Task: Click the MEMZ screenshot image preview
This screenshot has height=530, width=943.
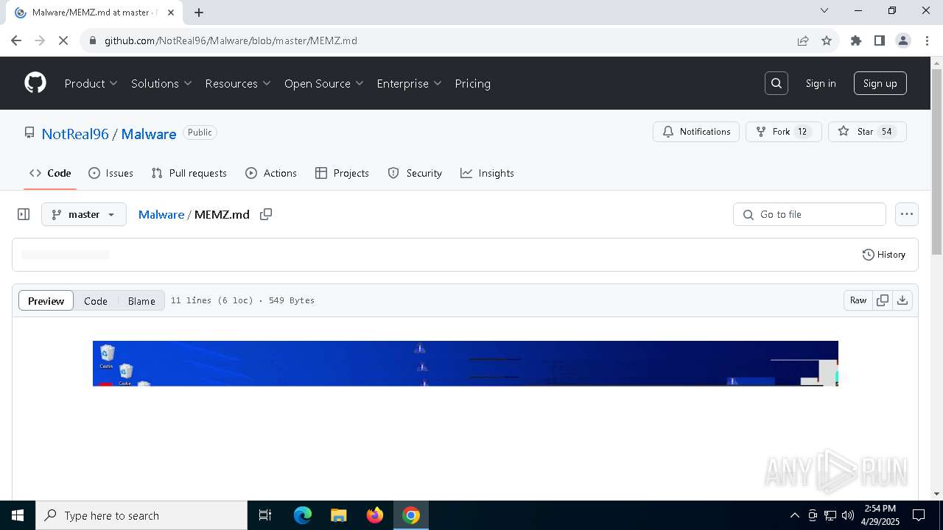Action: [x=466, y=364]
